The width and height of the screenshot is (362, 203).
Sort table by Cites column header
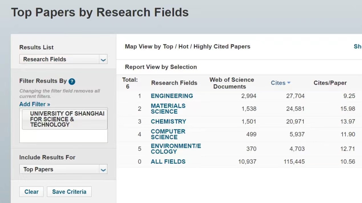pos(278,83)
